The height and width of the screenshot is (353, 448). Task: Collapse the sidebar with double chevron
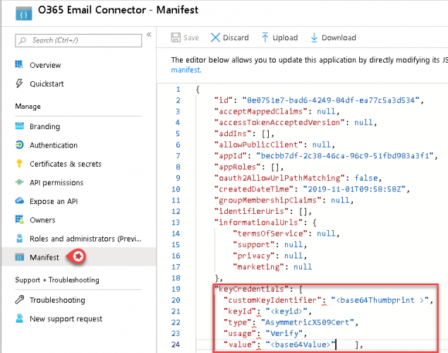(x=149, y=34)
